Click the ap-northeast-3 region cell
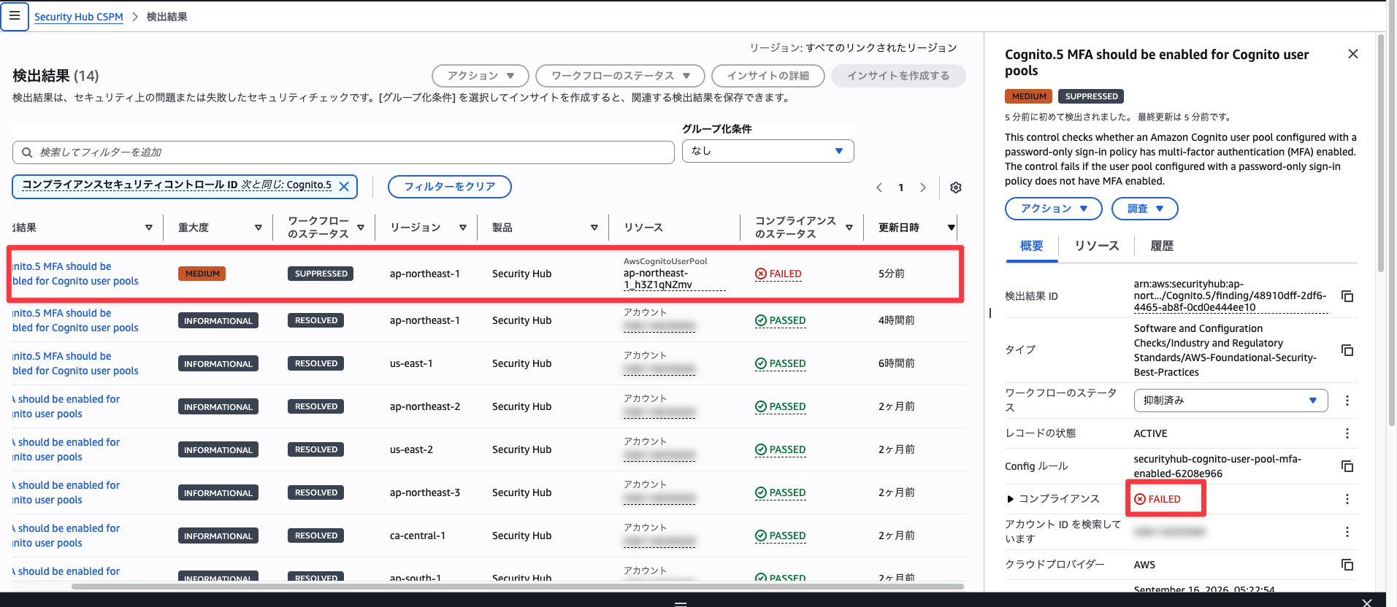This screenshot has width=1397, height=607. pyautogui.click(x=425, y=492)
